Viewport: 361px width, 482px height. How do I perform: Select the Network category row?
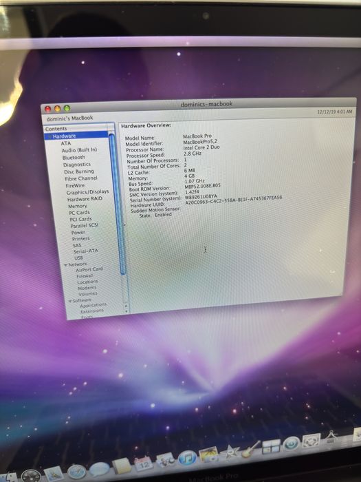[x=77, y=264]
